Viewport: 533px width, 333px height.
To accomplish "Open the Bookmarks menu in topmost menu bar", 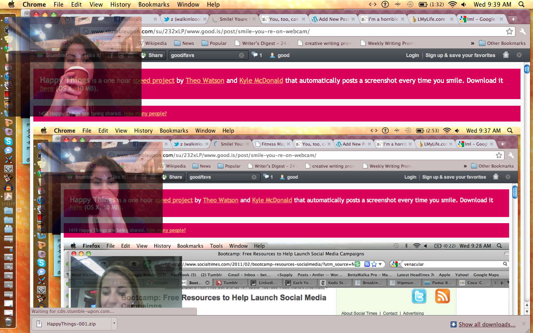I will [x=154, y=5].
